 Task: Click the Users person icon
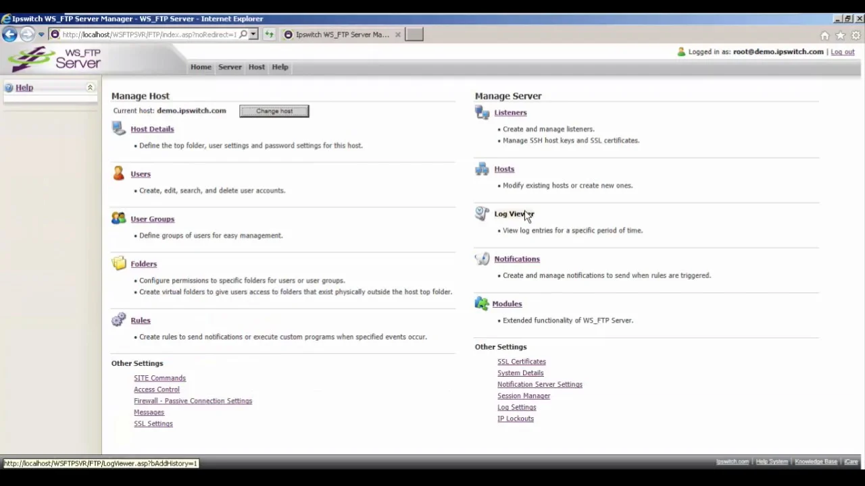coord(119,173)
